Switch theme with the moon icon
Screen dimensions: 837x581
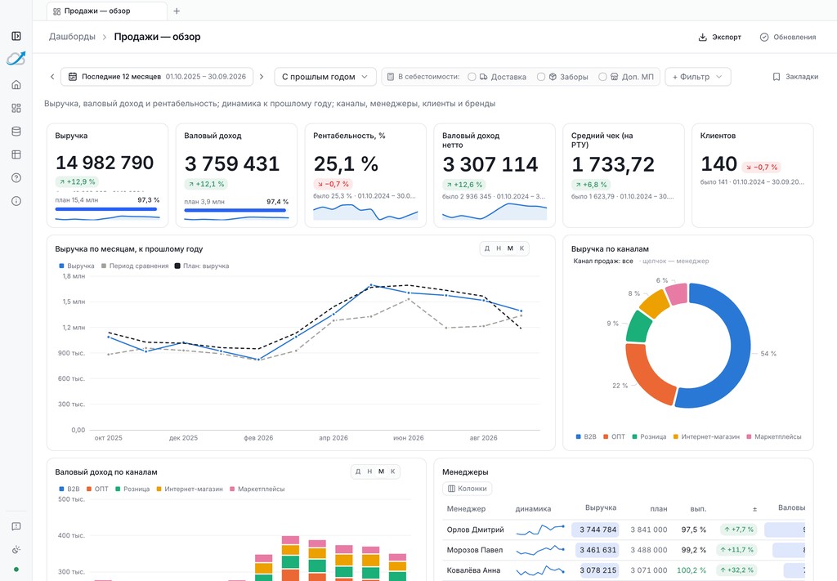click(16, 549)
